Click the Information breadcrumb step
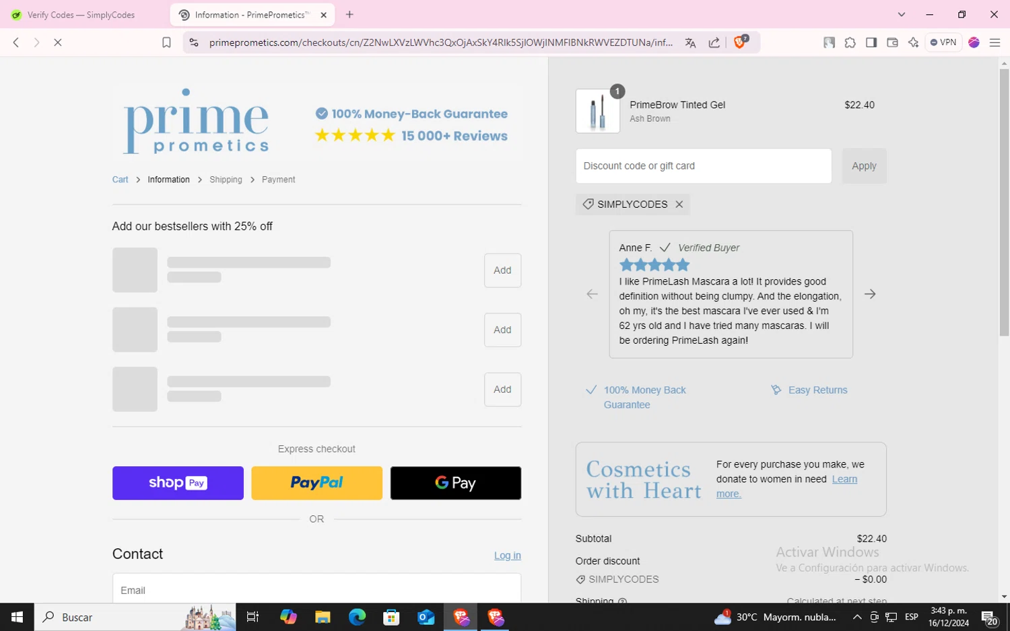Screen dimensions: 1010x631 tap(168, 180)
